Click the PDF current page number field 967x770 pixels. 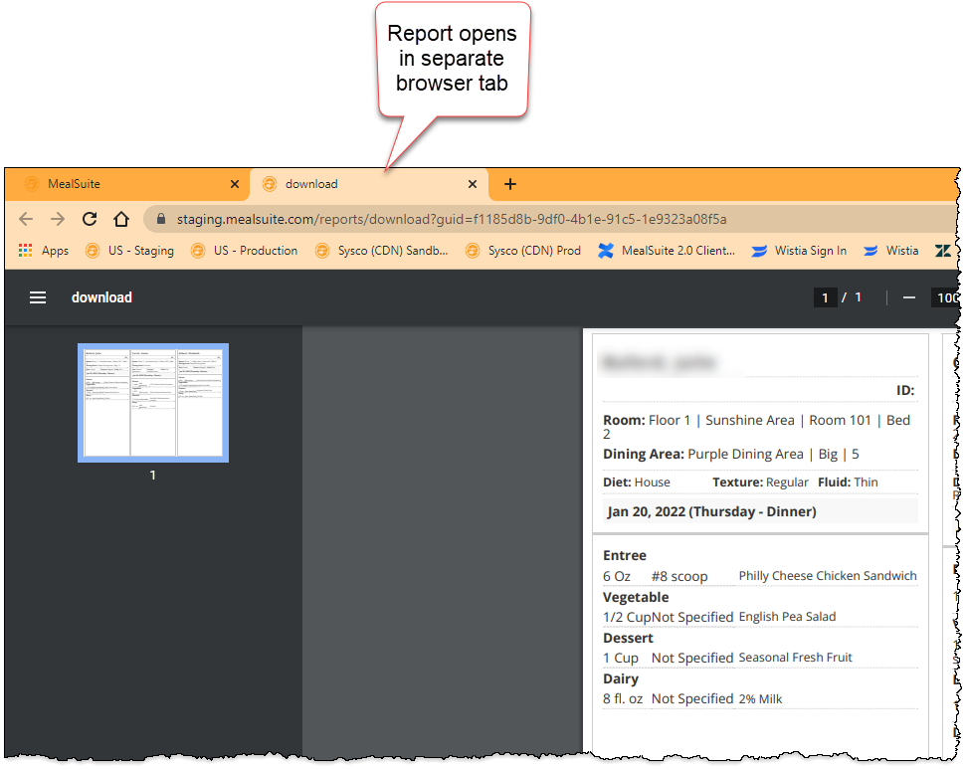[x=825, y=297]
